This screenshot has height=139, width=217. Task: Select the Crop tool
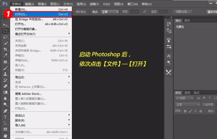point(5,49)
